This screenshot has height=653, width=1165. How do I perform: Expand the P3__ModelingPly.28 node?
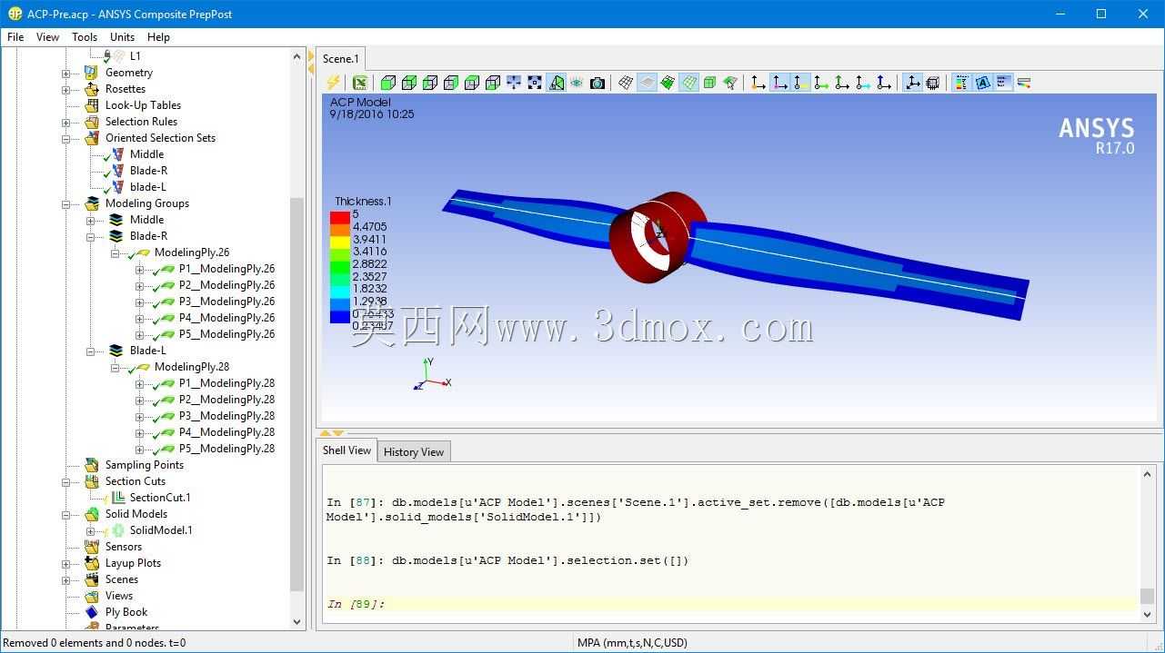pos(140,417)
